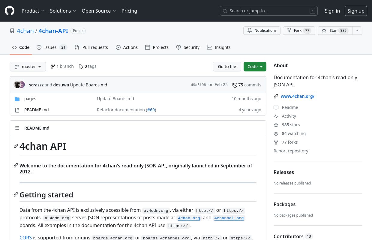Star the repository with the Star button
The width and height of the screenshot is (372, 240).
335,31
